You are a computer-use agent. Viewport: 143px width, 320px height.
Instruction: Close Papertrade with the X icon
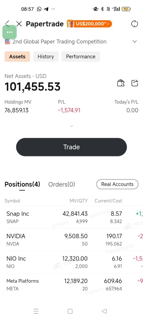tap(19, 24)
